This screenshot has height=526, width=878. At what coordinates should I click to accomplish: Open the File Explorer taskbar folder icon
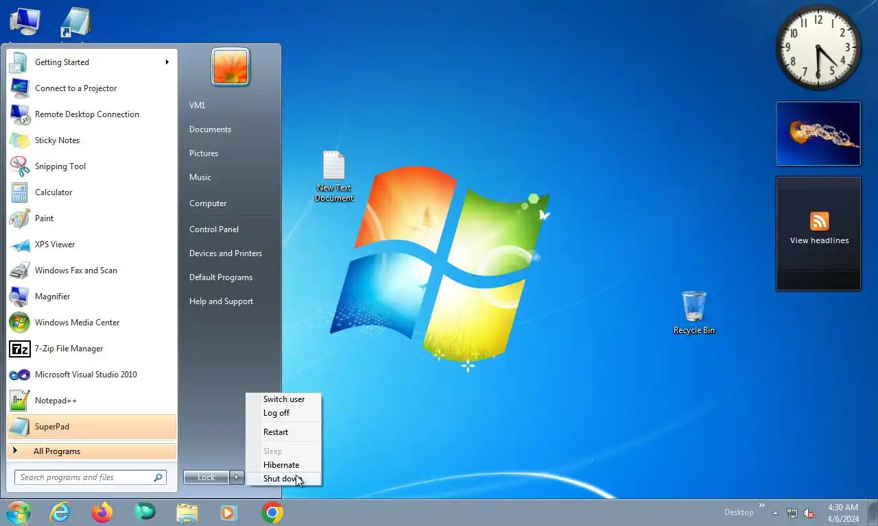[187, 513]
